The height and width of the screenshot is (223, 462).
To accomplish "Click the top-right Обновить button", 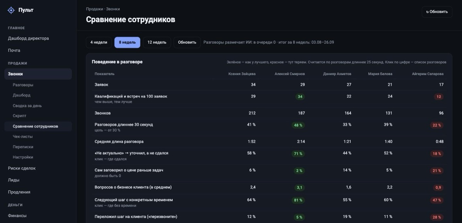I will click(x=437, y=12).
